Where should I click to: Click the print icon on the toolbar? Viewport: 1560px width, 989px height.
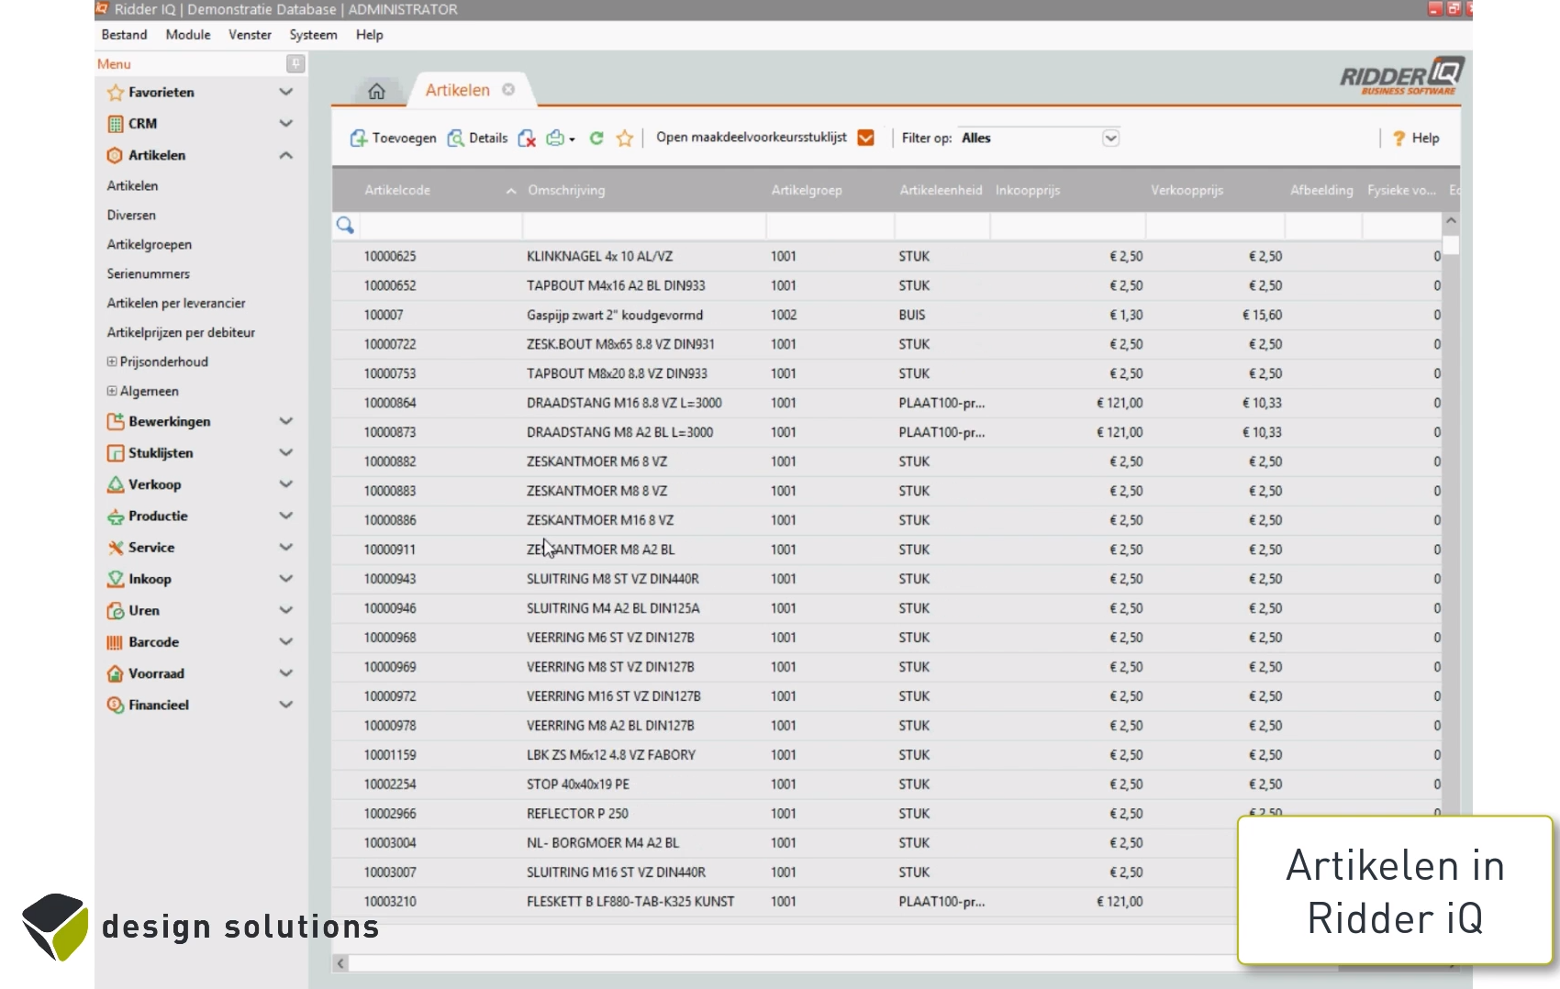555,138
